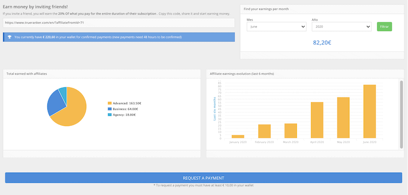Open the Mes month dropdown
408x195 pixels.
click(x=276, y=27)
